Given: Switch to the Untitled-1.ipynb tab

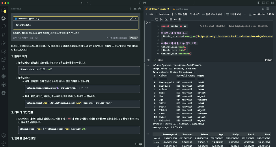Looking at the screenshot, I should click(157, 9).
